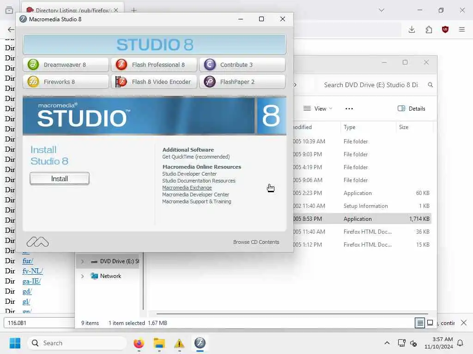Open Dreamweaver 8 info button
This screenshot has width=473, height=354.
pos(66,65)
